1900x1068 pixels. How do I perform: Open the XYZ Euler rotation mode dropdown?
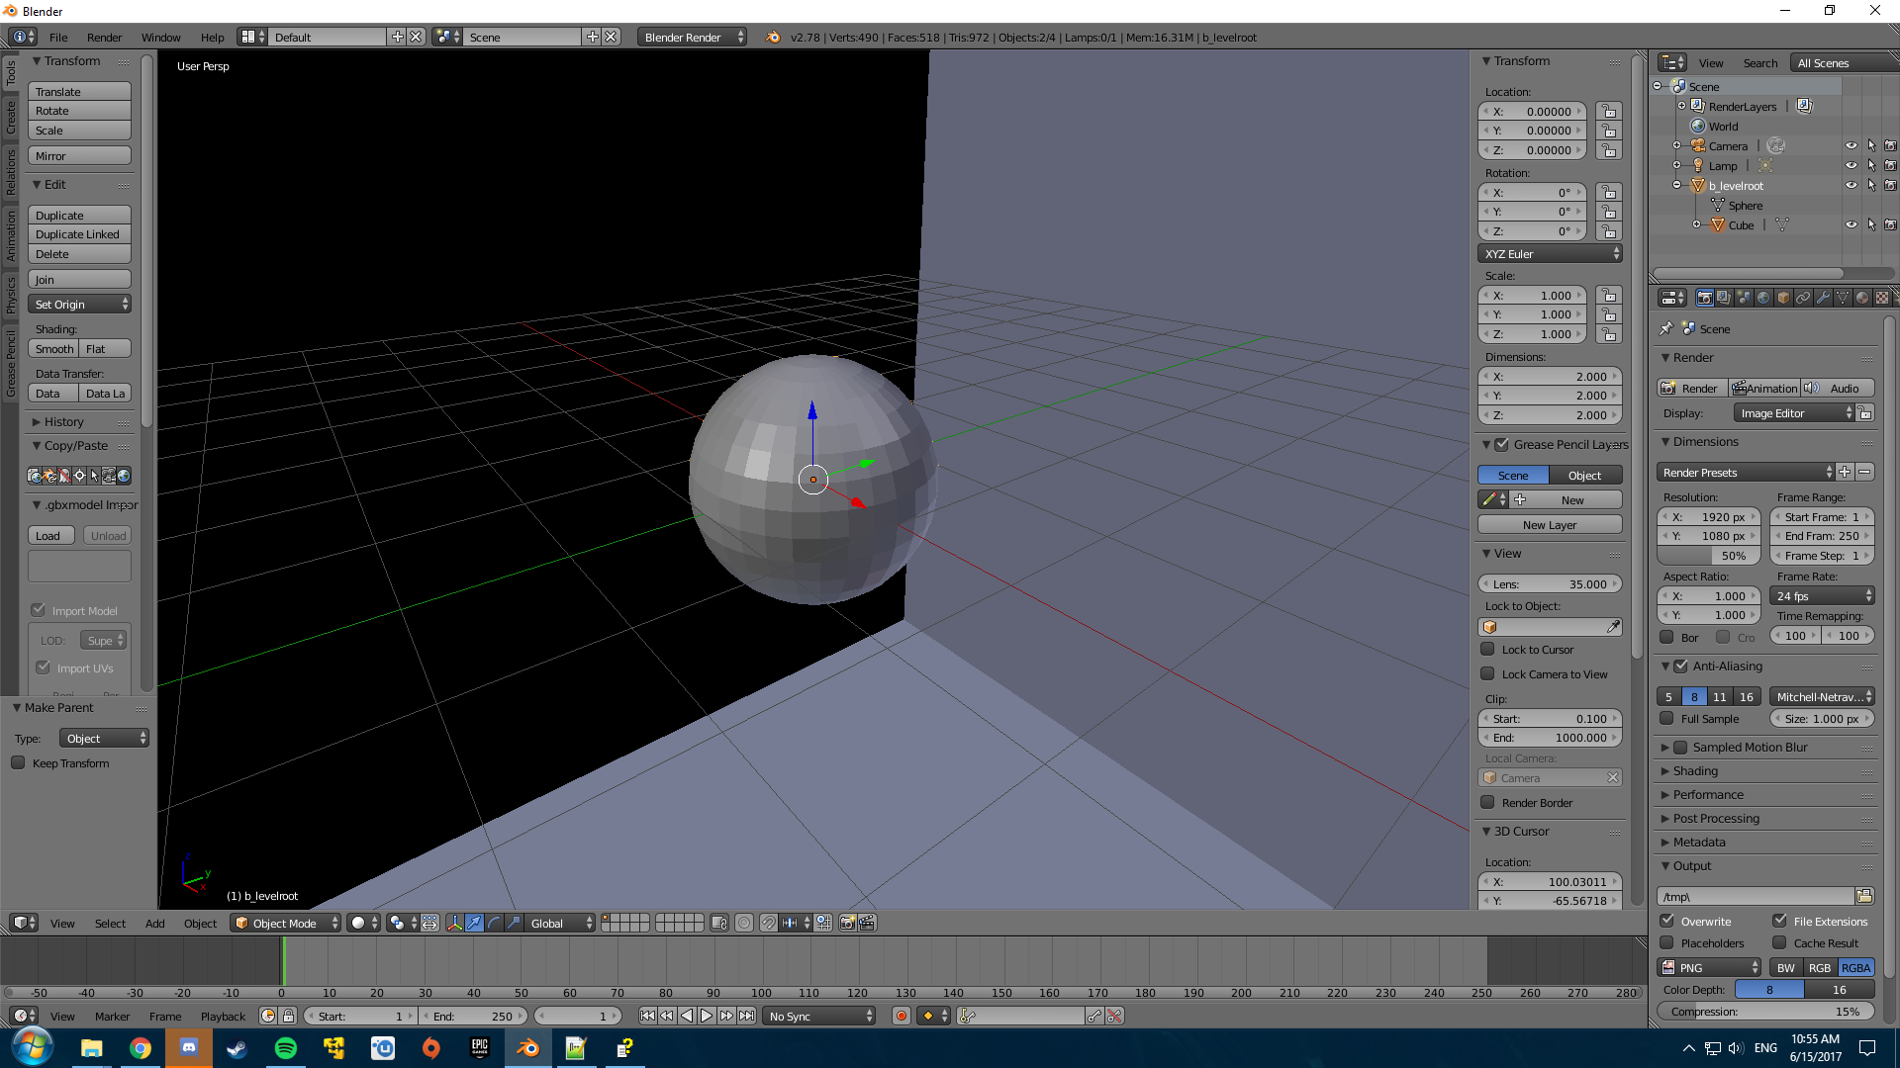click(x=1550, y=254)
